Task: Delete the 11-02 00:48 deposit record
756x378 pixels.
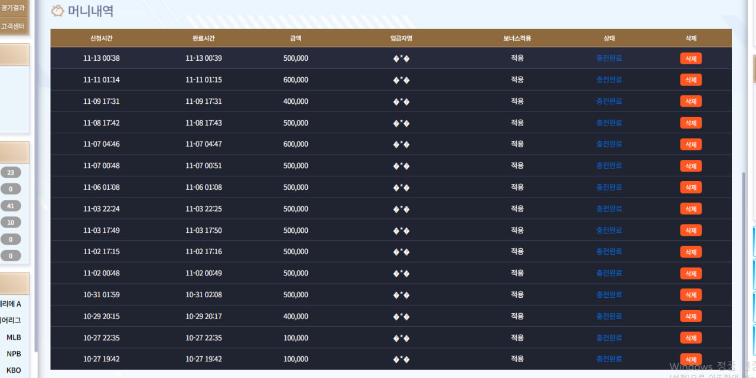Action: (690, 274)
